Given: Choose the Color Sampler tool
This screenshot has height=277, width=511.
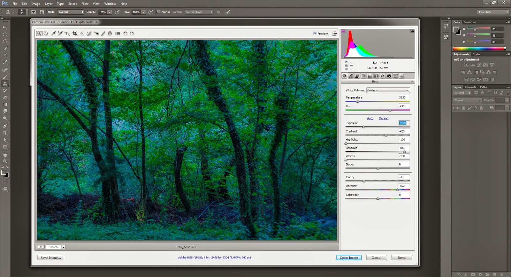Looking at the screenshot, I should (60, 33).
